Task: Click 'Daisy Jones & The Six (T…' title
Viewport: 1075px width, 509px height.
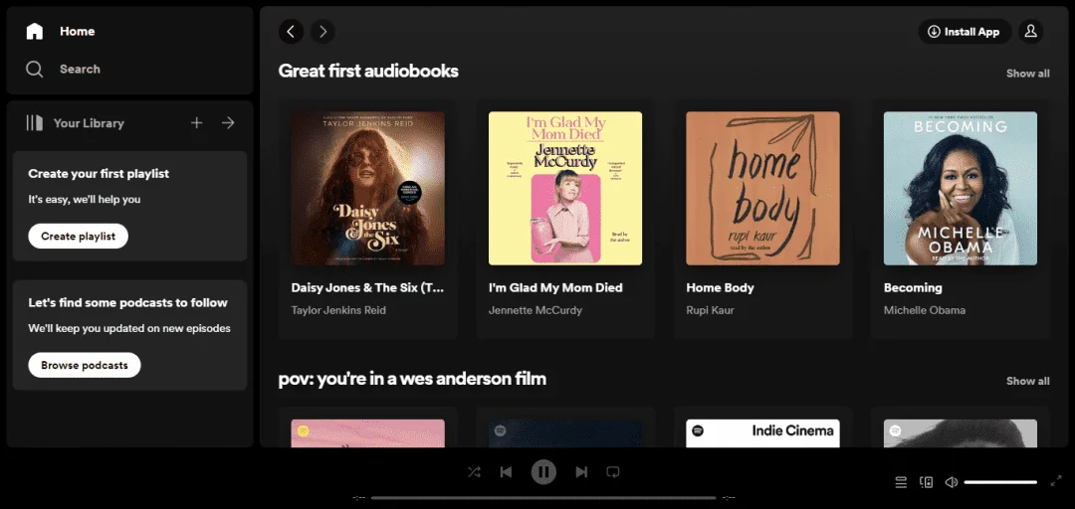Action: click(x=367, y=287)
